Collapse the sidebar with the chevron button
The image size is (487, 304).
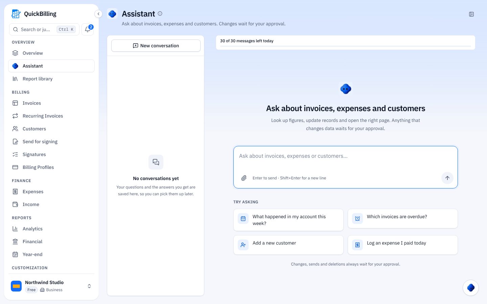click(98, 14)
